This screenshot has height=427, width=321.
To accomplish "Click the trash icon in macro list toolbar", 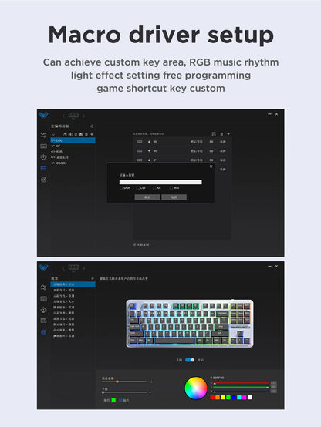I will (86, 134).
